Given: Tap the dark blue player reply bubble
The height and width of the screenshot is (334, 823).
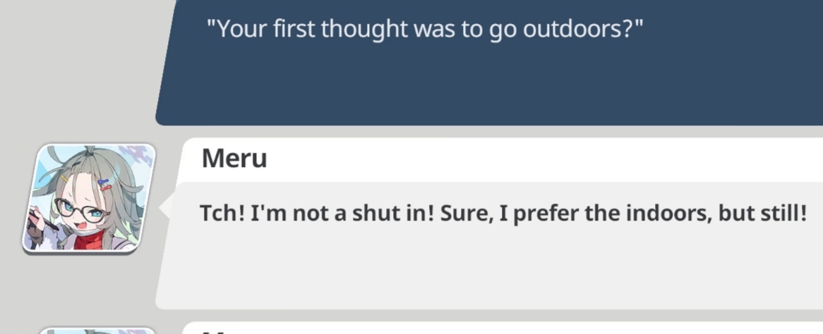Looking at the screenshot, I should [489, 62].
